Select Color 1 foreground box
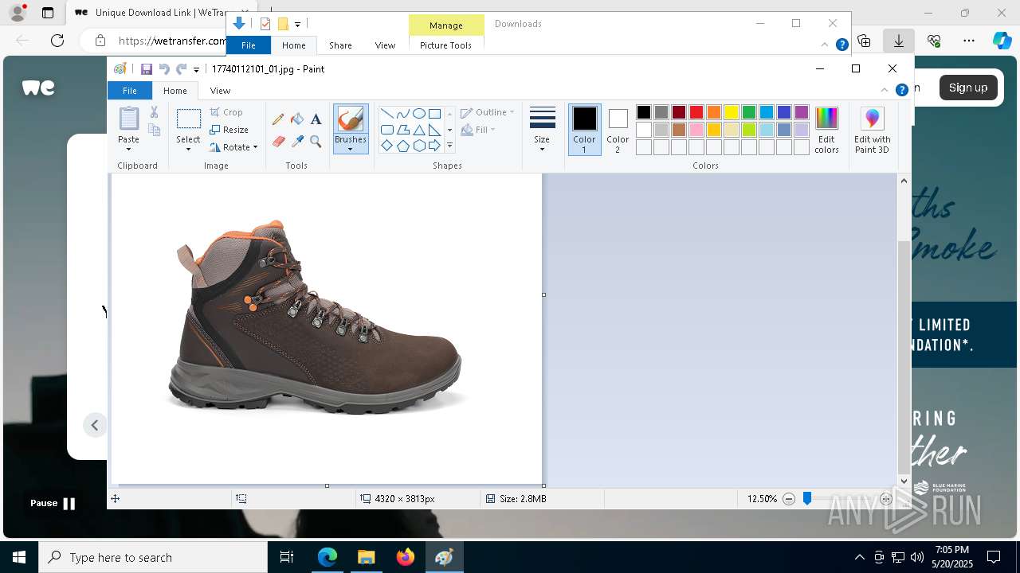This screenshot has height=573, width=1020. 584,130
